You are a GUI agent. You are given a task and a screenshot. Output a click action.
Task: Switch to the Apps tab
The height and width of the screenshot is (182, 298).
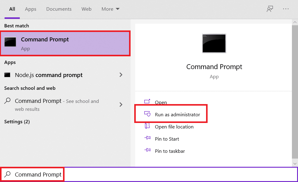click(30, 9)
